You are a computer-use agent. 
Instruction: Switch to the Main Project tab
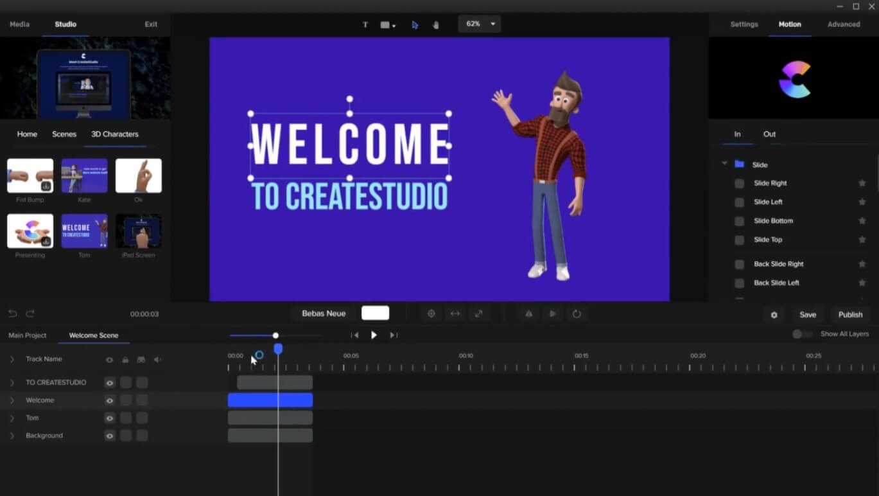28,335
